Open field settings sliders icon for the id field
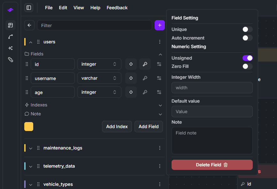Image resolution: width=277 pixels, height=189 pixels. [159, 64]
